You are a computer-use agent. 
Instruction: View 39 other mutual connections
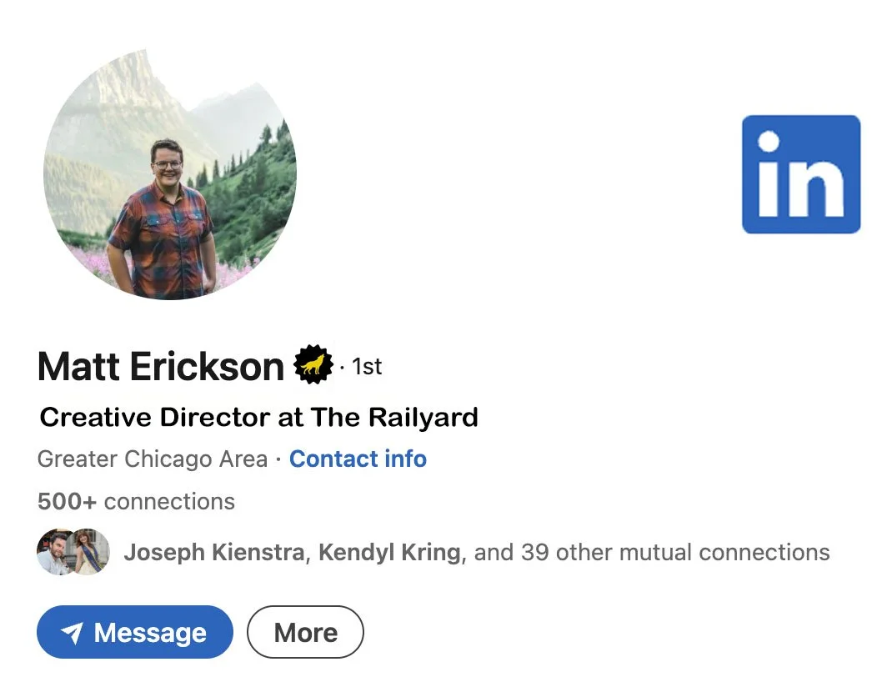[652, 552]
